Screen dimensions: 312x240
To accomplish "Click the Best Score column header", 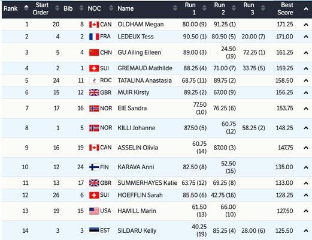I will point(285,8).
